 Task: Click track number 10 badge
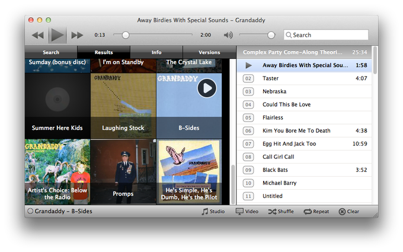248,183
